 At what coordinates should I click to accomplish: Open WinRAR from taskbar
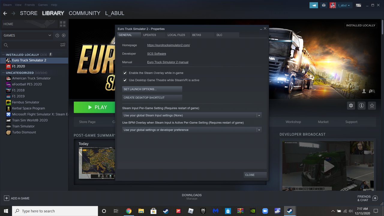point(240,211)
